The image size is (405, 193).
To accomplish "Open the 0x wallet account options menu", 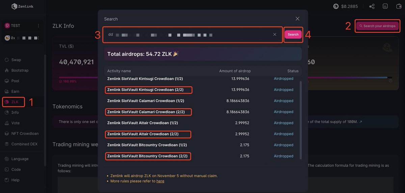I will [38, 38].
